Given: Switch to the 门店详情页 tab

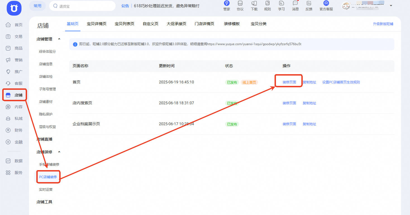Looking at the screenshot, I should click(204, 24).
